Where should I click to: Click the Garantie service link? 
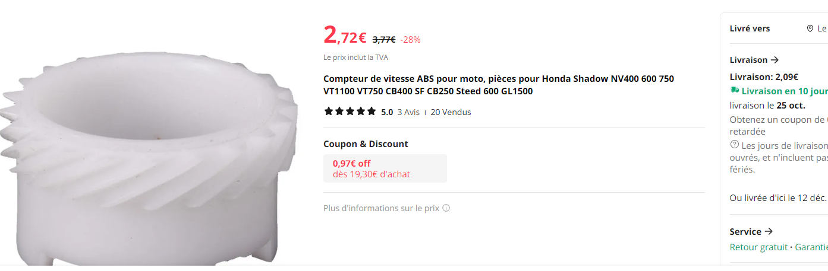point(811,247)
